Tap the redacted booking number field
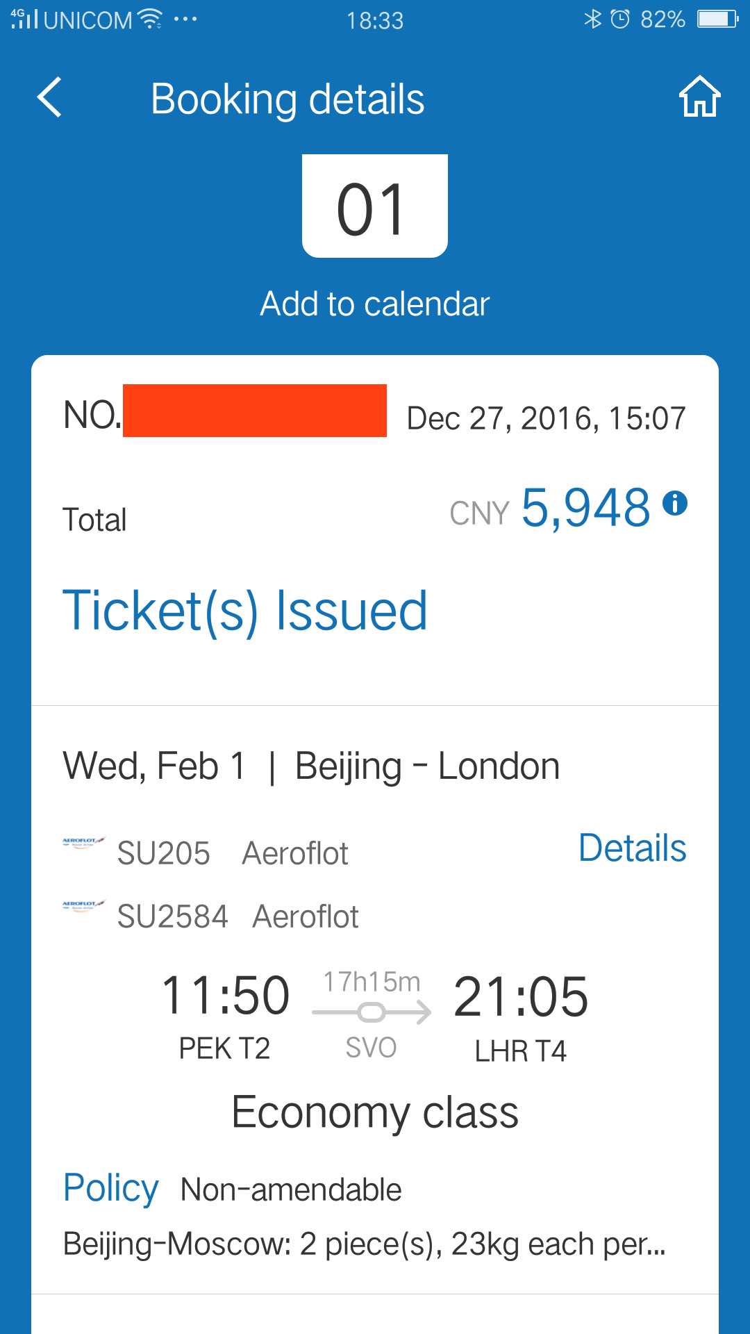 coord(256,415)
